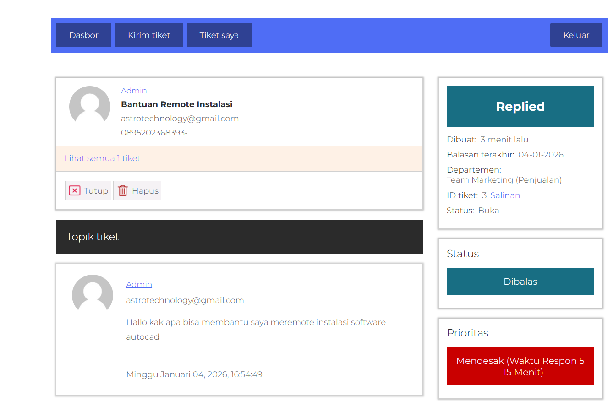The width and height of the screenshot is (613, 401).
Task: Click the message timestamp Minggu Januari 04
Action: tap(194, 374)
